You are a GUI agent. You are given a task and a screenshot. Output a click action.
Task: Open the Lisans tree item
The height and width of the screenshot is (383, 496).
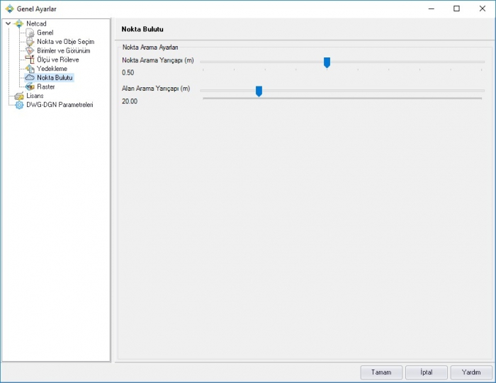point(35,96)
